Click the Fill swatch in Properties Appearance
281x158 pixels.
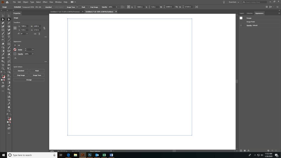(15, 45)
